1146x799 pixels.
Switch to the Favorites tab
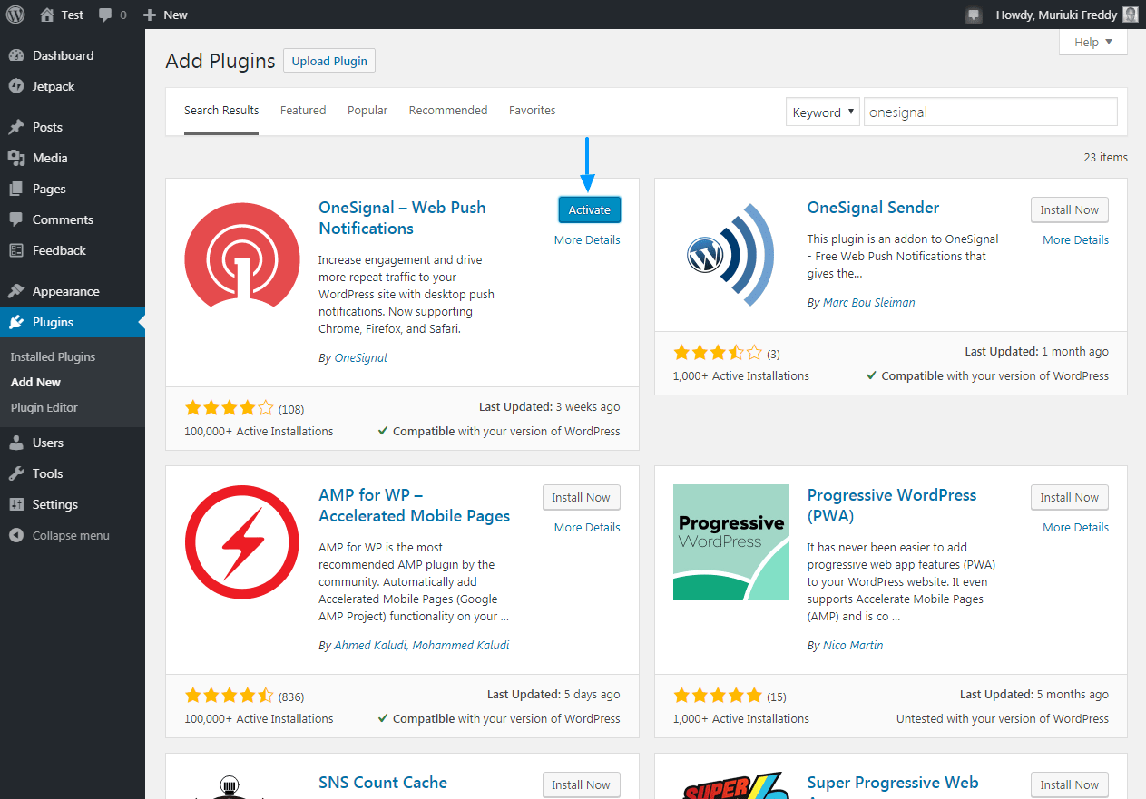tap(533, 110)
